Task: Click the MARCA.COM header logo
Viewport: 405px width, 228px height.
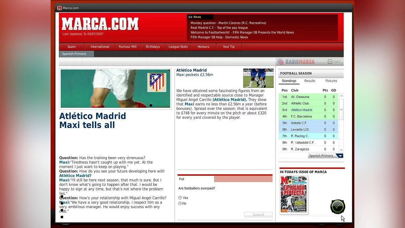Action: point(100,24)
